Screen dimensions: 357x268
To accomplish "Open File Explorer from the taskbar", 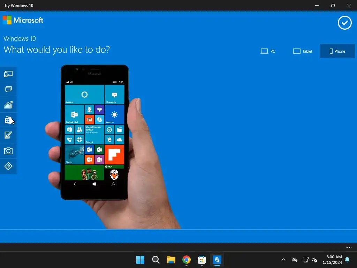I will [171, 260].
